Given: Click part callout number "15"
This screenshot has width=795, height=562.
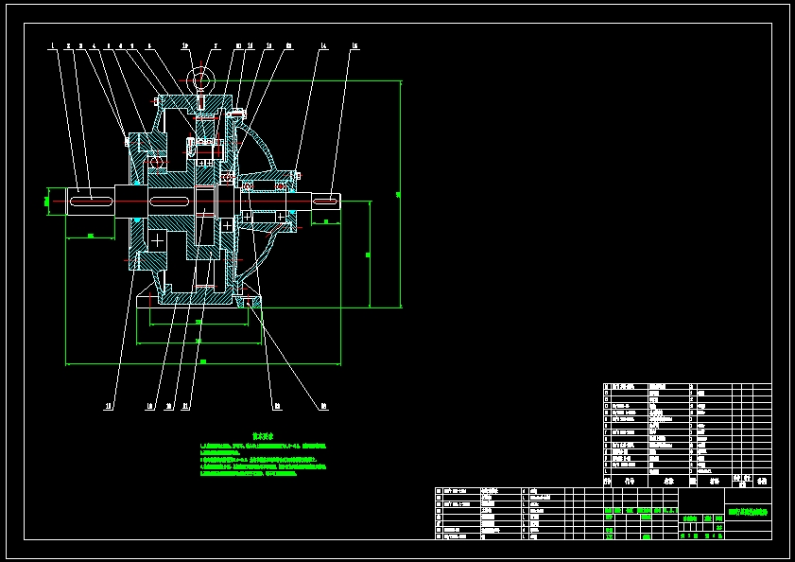Looking at the screenshot, I should click(354, 46).
